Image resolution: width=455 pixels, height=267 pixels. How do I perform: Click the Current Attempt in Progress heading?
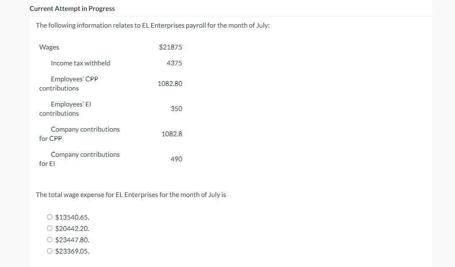tap(72, 9)
